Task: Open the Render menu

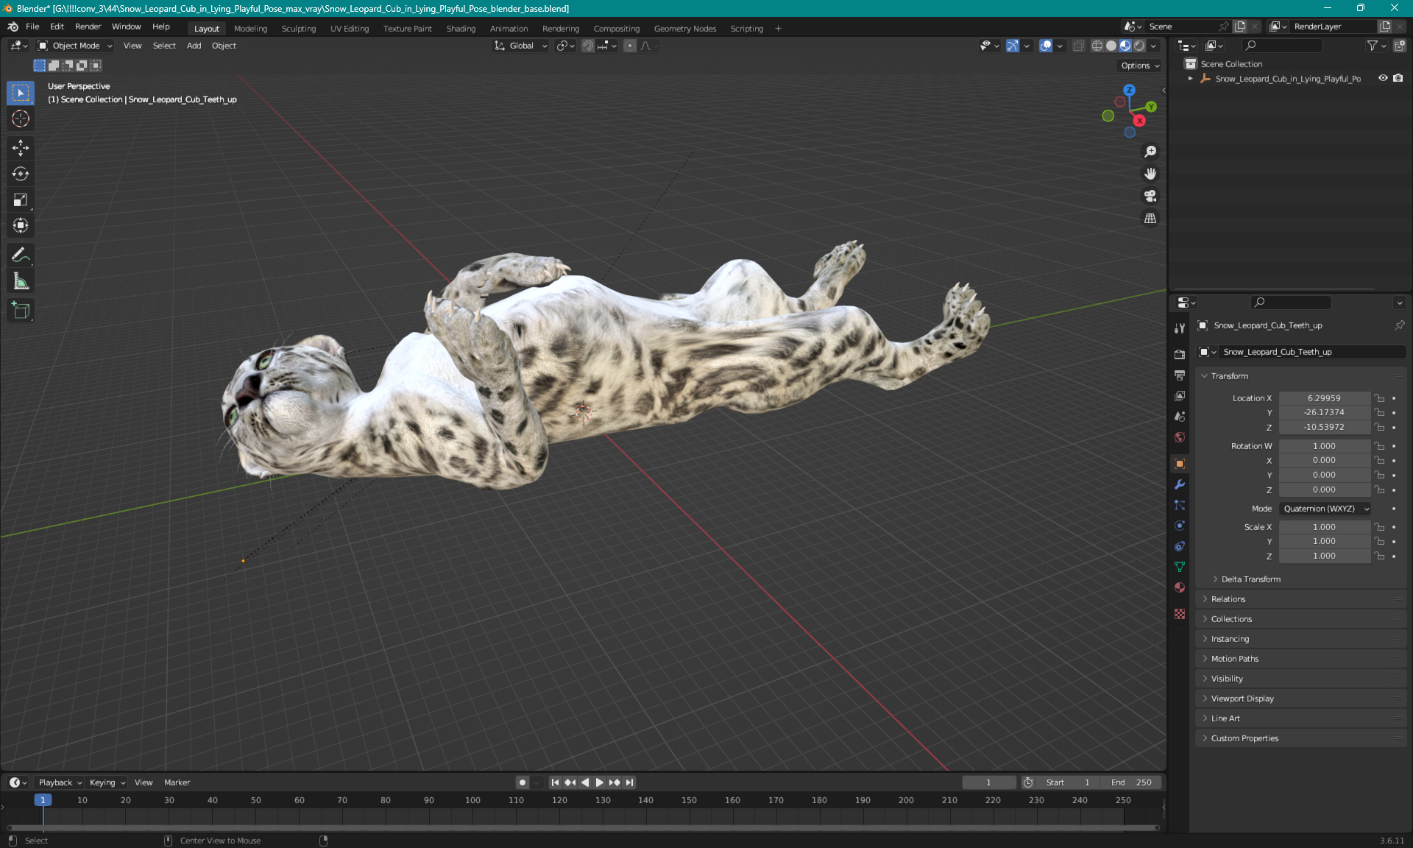Action: point(88,26)
